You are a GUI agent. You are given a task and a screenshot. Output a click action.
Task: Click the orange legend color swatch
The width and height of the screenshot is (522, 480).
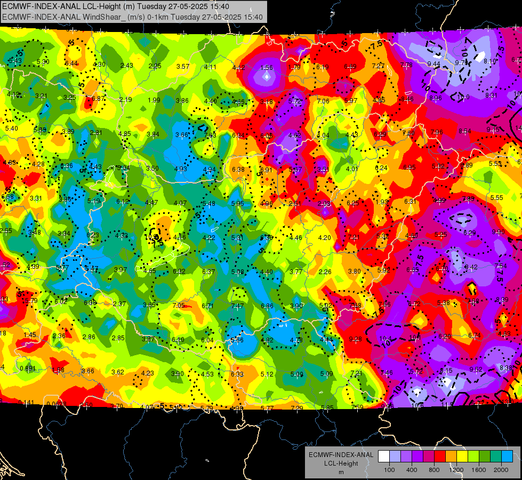451,457
